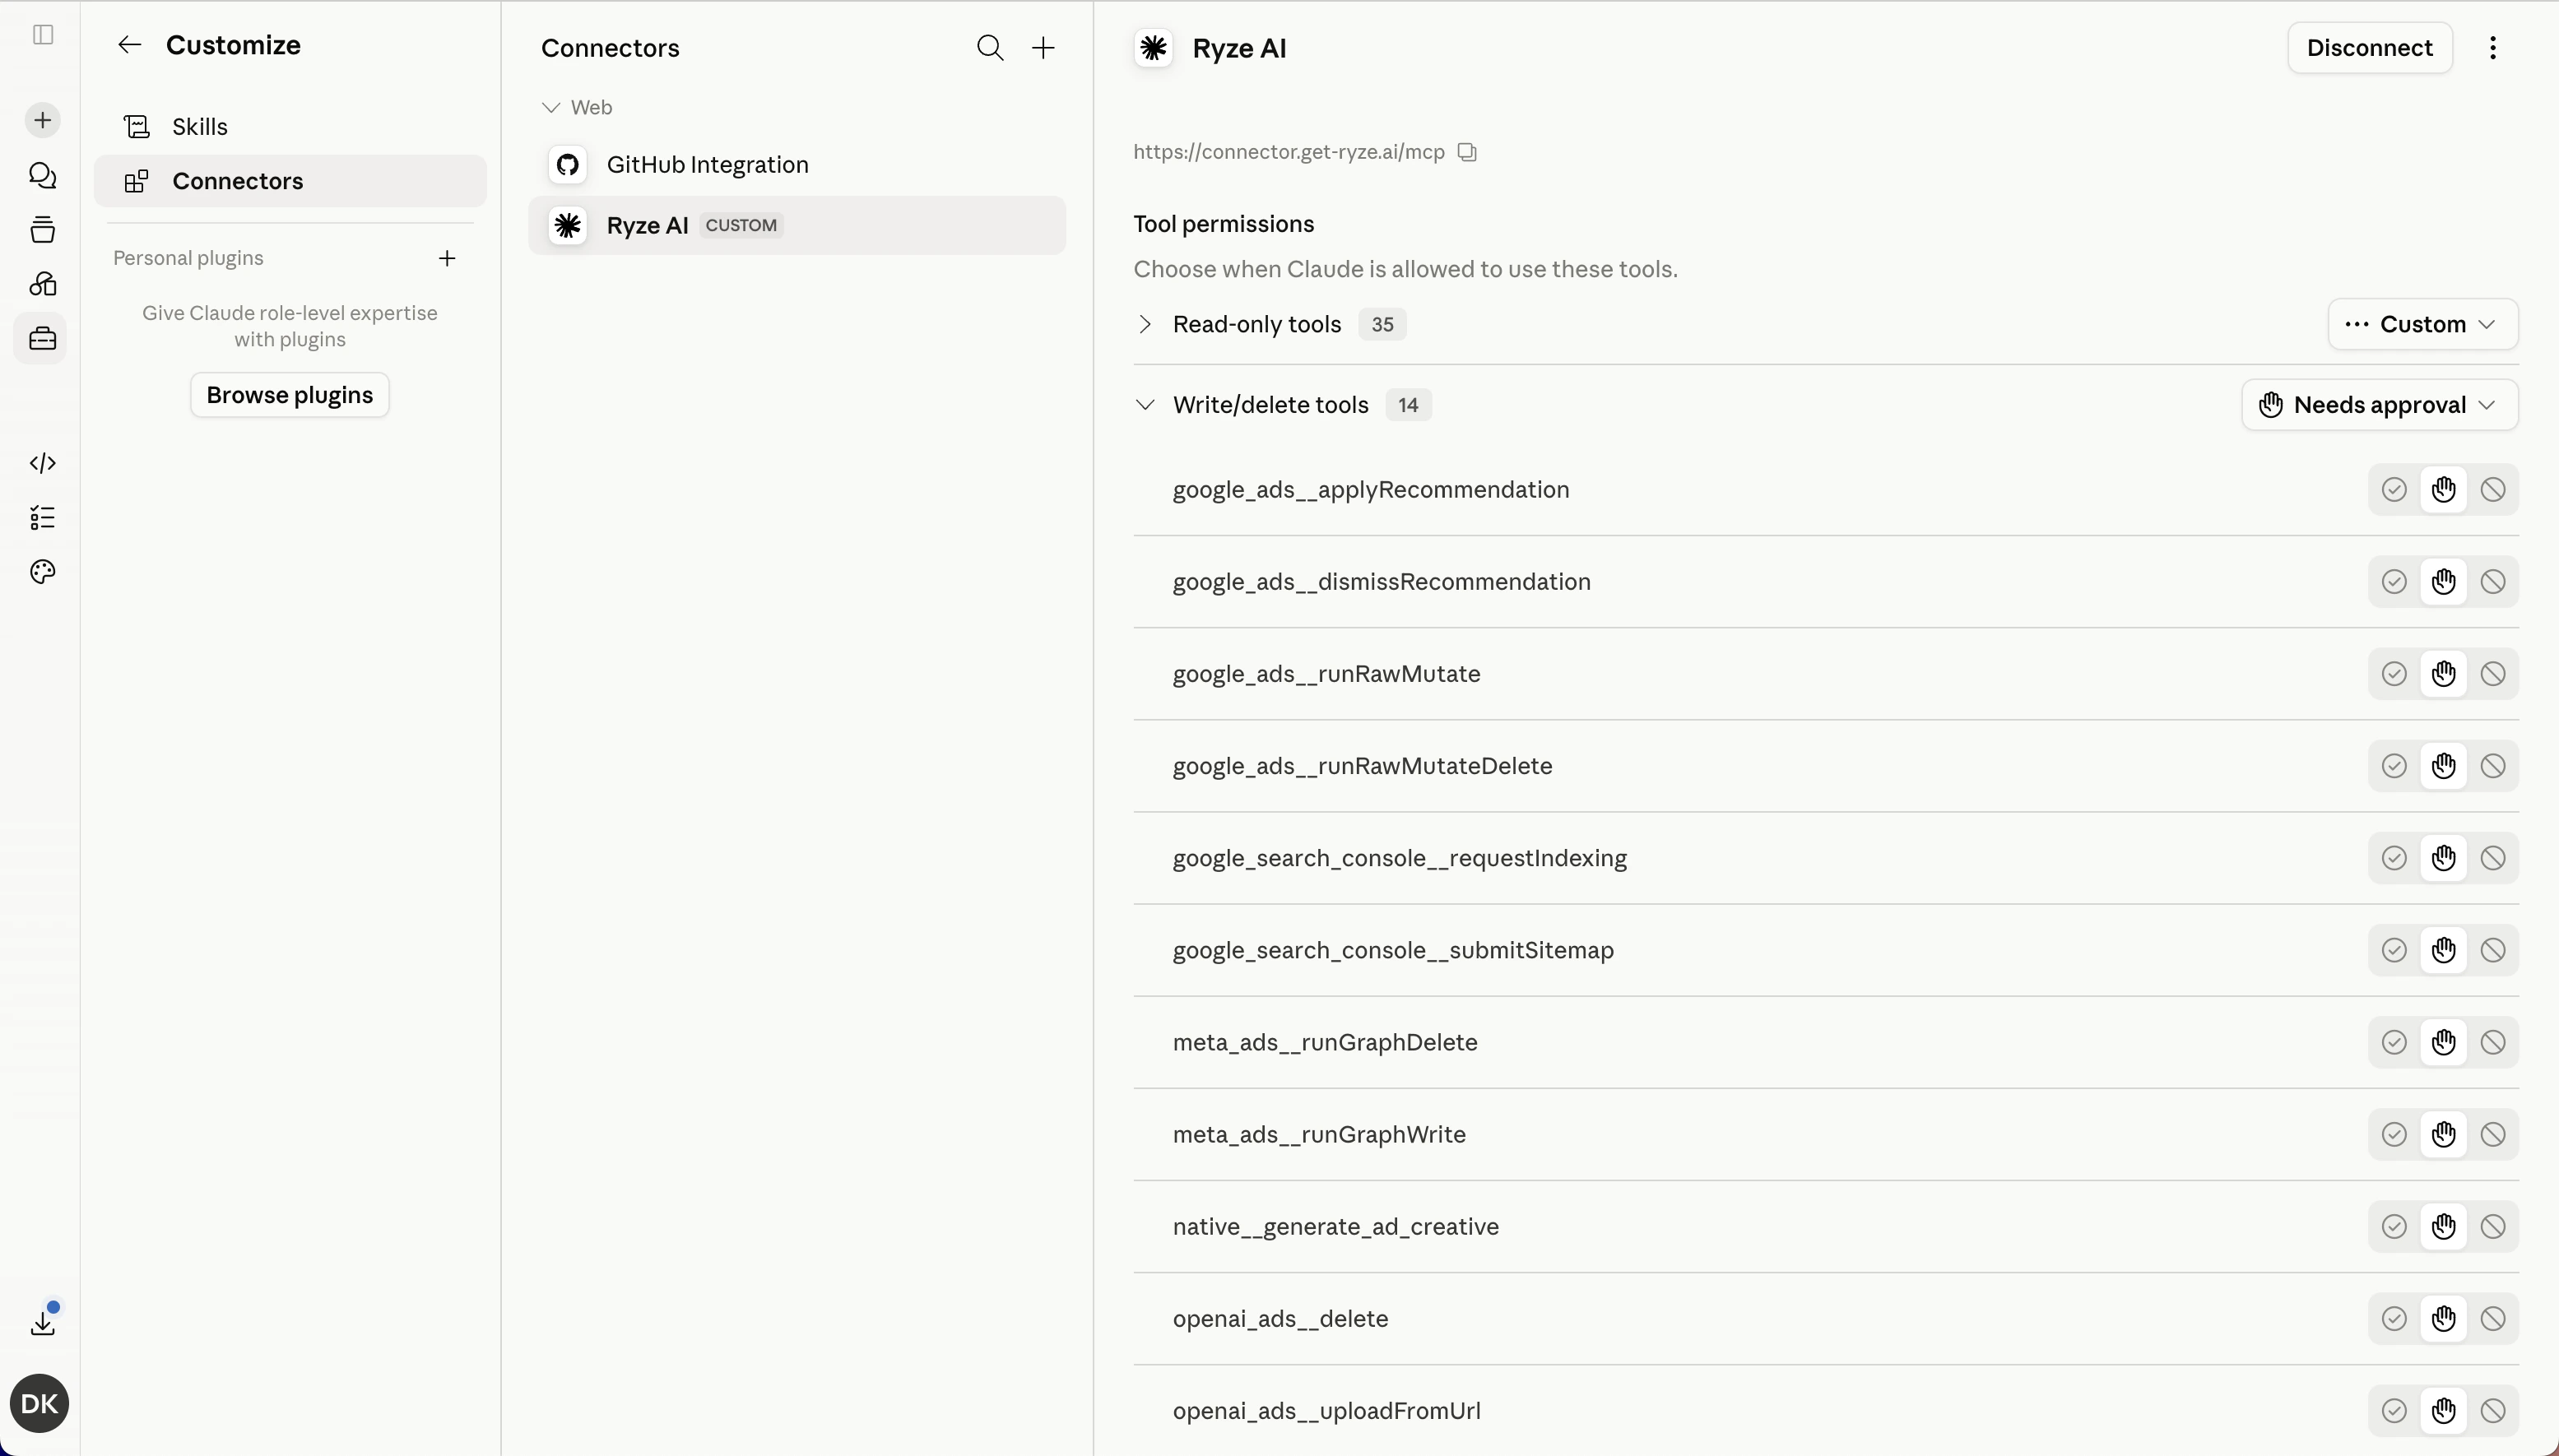This screenshot has width=2559, height=1456.
Task: Expand the Read-only tools section
Action: click(1146, 325)
